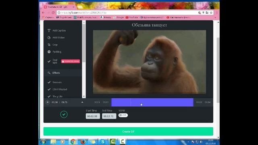Reload the page

point(53,12)
